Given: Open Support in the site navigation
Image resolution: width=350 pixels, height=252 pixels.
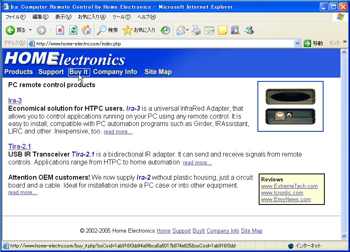Looking at the screenshot, I should 51,72.
